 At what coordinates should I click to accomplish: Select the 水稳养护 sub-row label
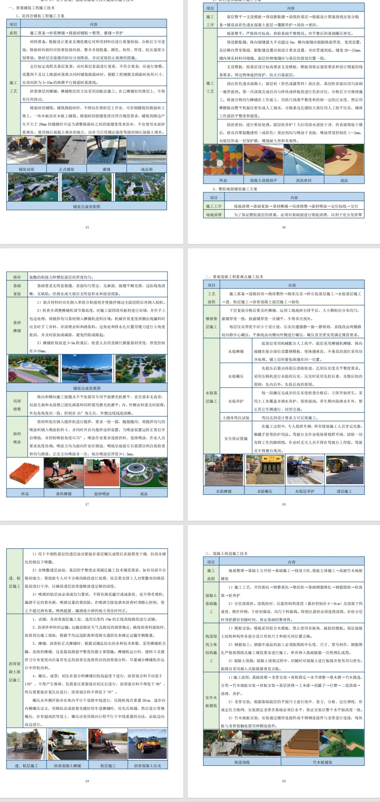pyautogui.click(x=236, y=401)
